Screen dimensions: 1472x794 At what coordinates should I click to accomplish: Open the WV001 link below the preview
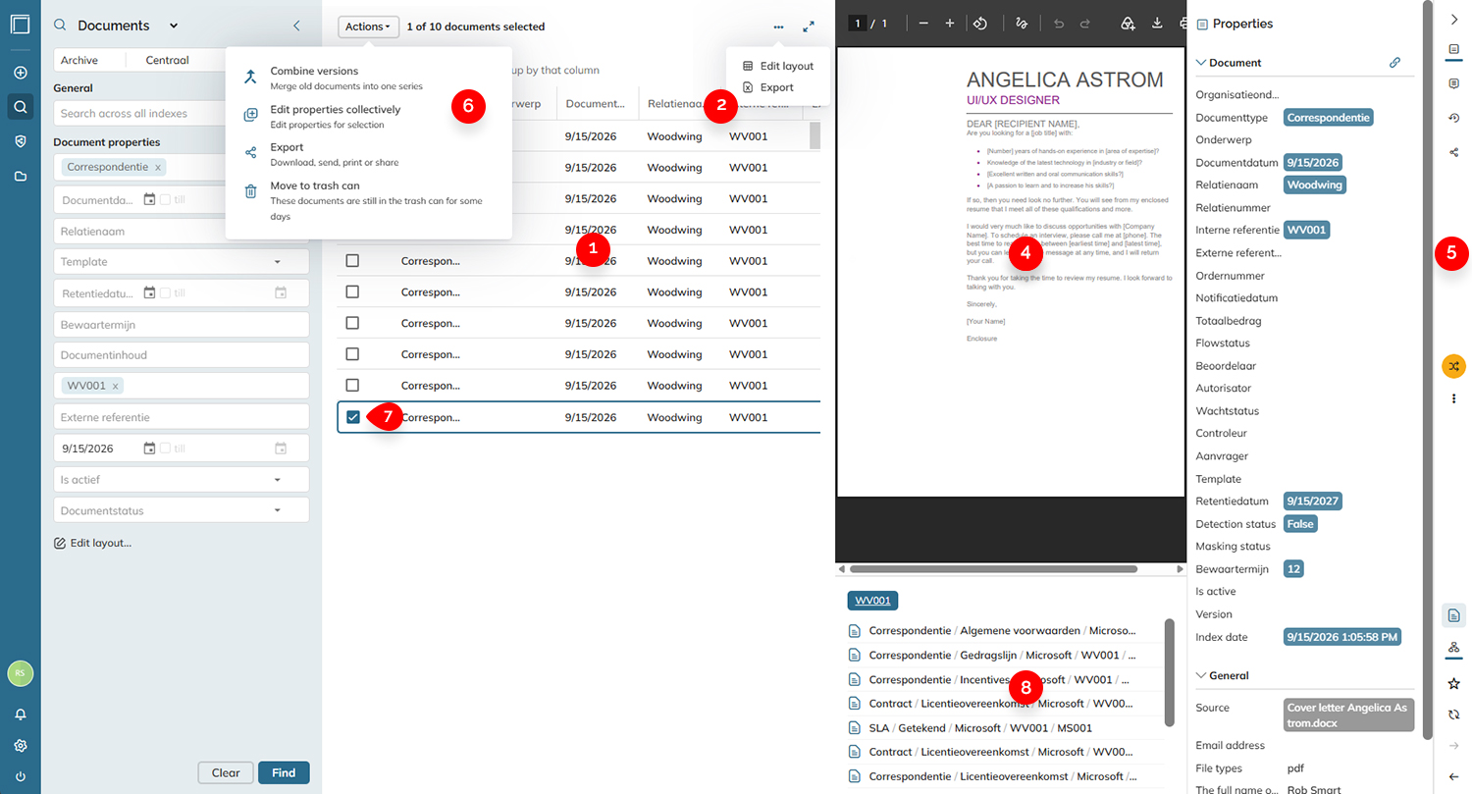click(872, 601)
